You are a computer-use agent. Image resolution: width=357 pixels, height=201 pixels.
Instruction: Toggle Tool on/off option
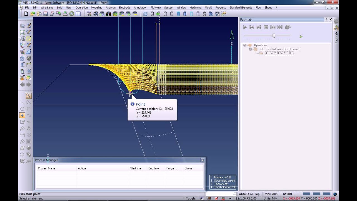coord(219,184)
